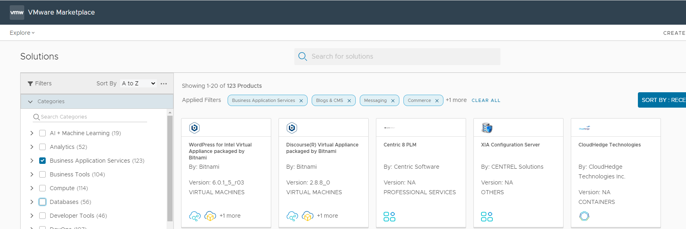The width and height of the screenshot is (686, 229).
Task: Remove the Messaging filter chip
Action: point(393,101)
